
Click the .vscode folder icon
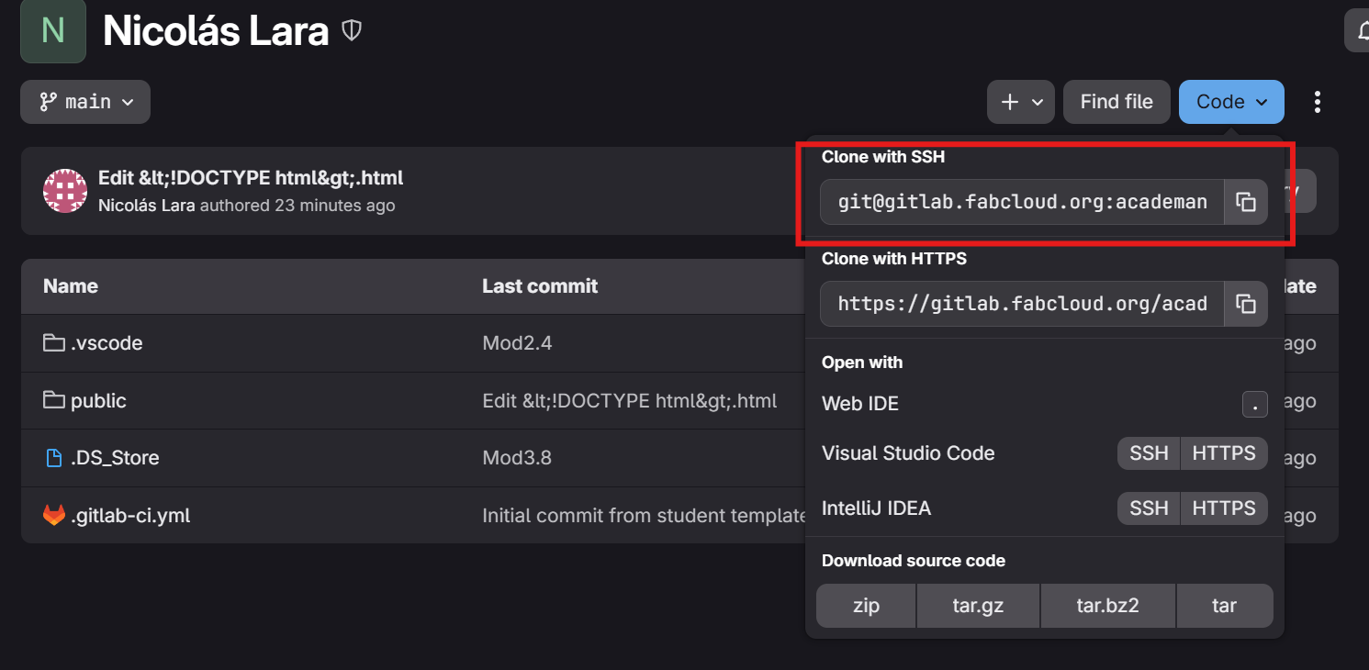tap(54, 343)
